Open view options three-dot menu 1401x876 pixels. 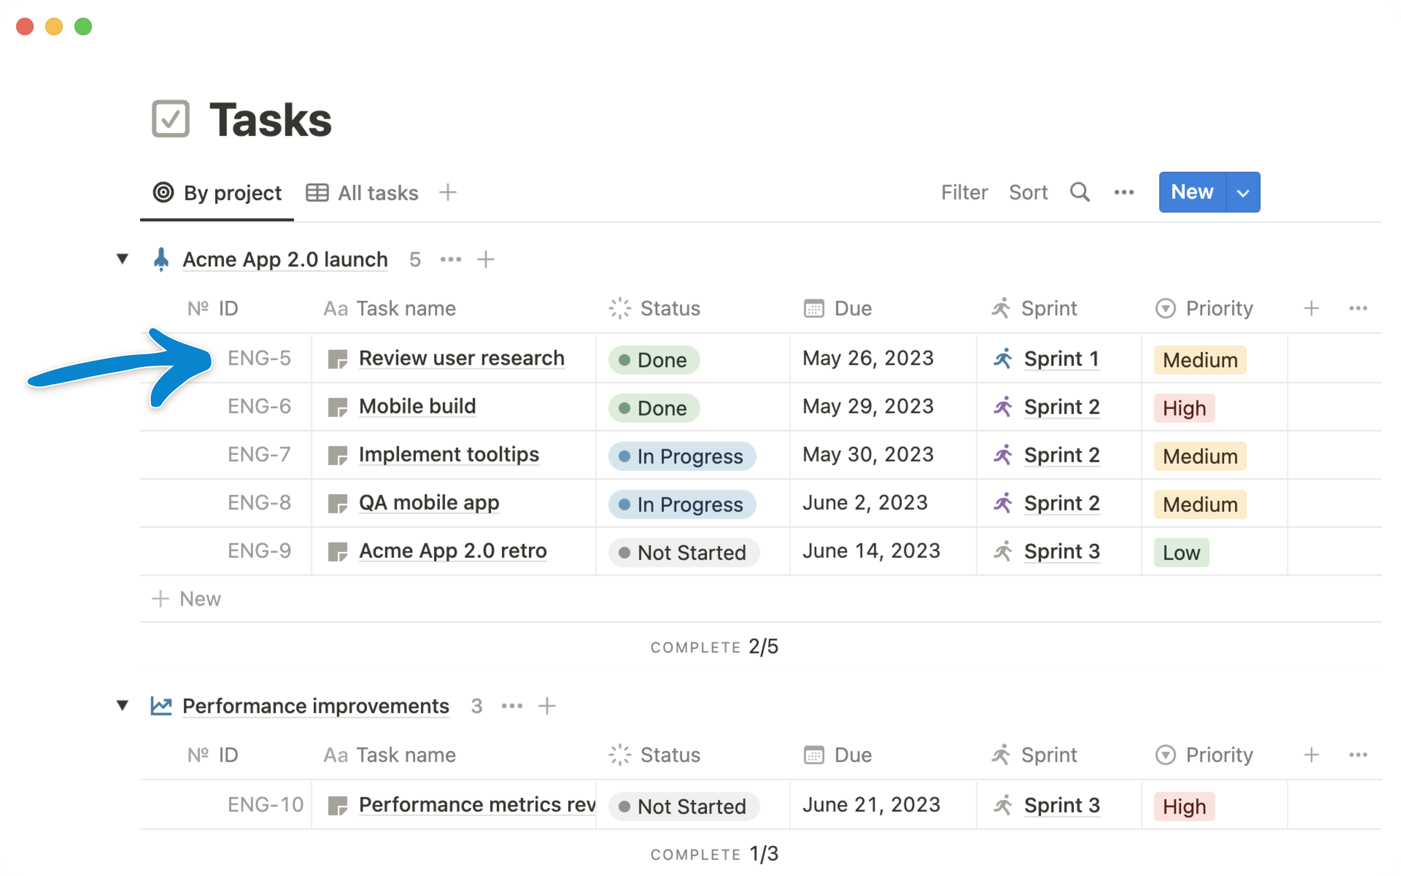pyautogui.click(x=1124, y=192)
